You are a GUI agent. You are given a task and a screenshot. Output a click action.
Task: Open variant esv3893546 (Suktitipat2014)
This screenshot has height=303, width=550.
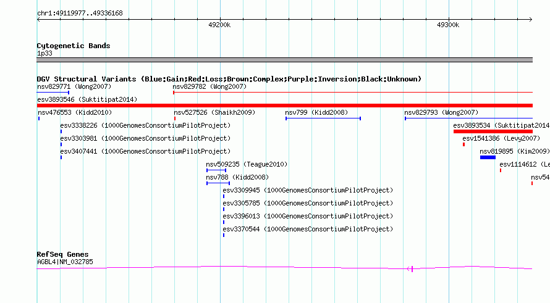87,99
